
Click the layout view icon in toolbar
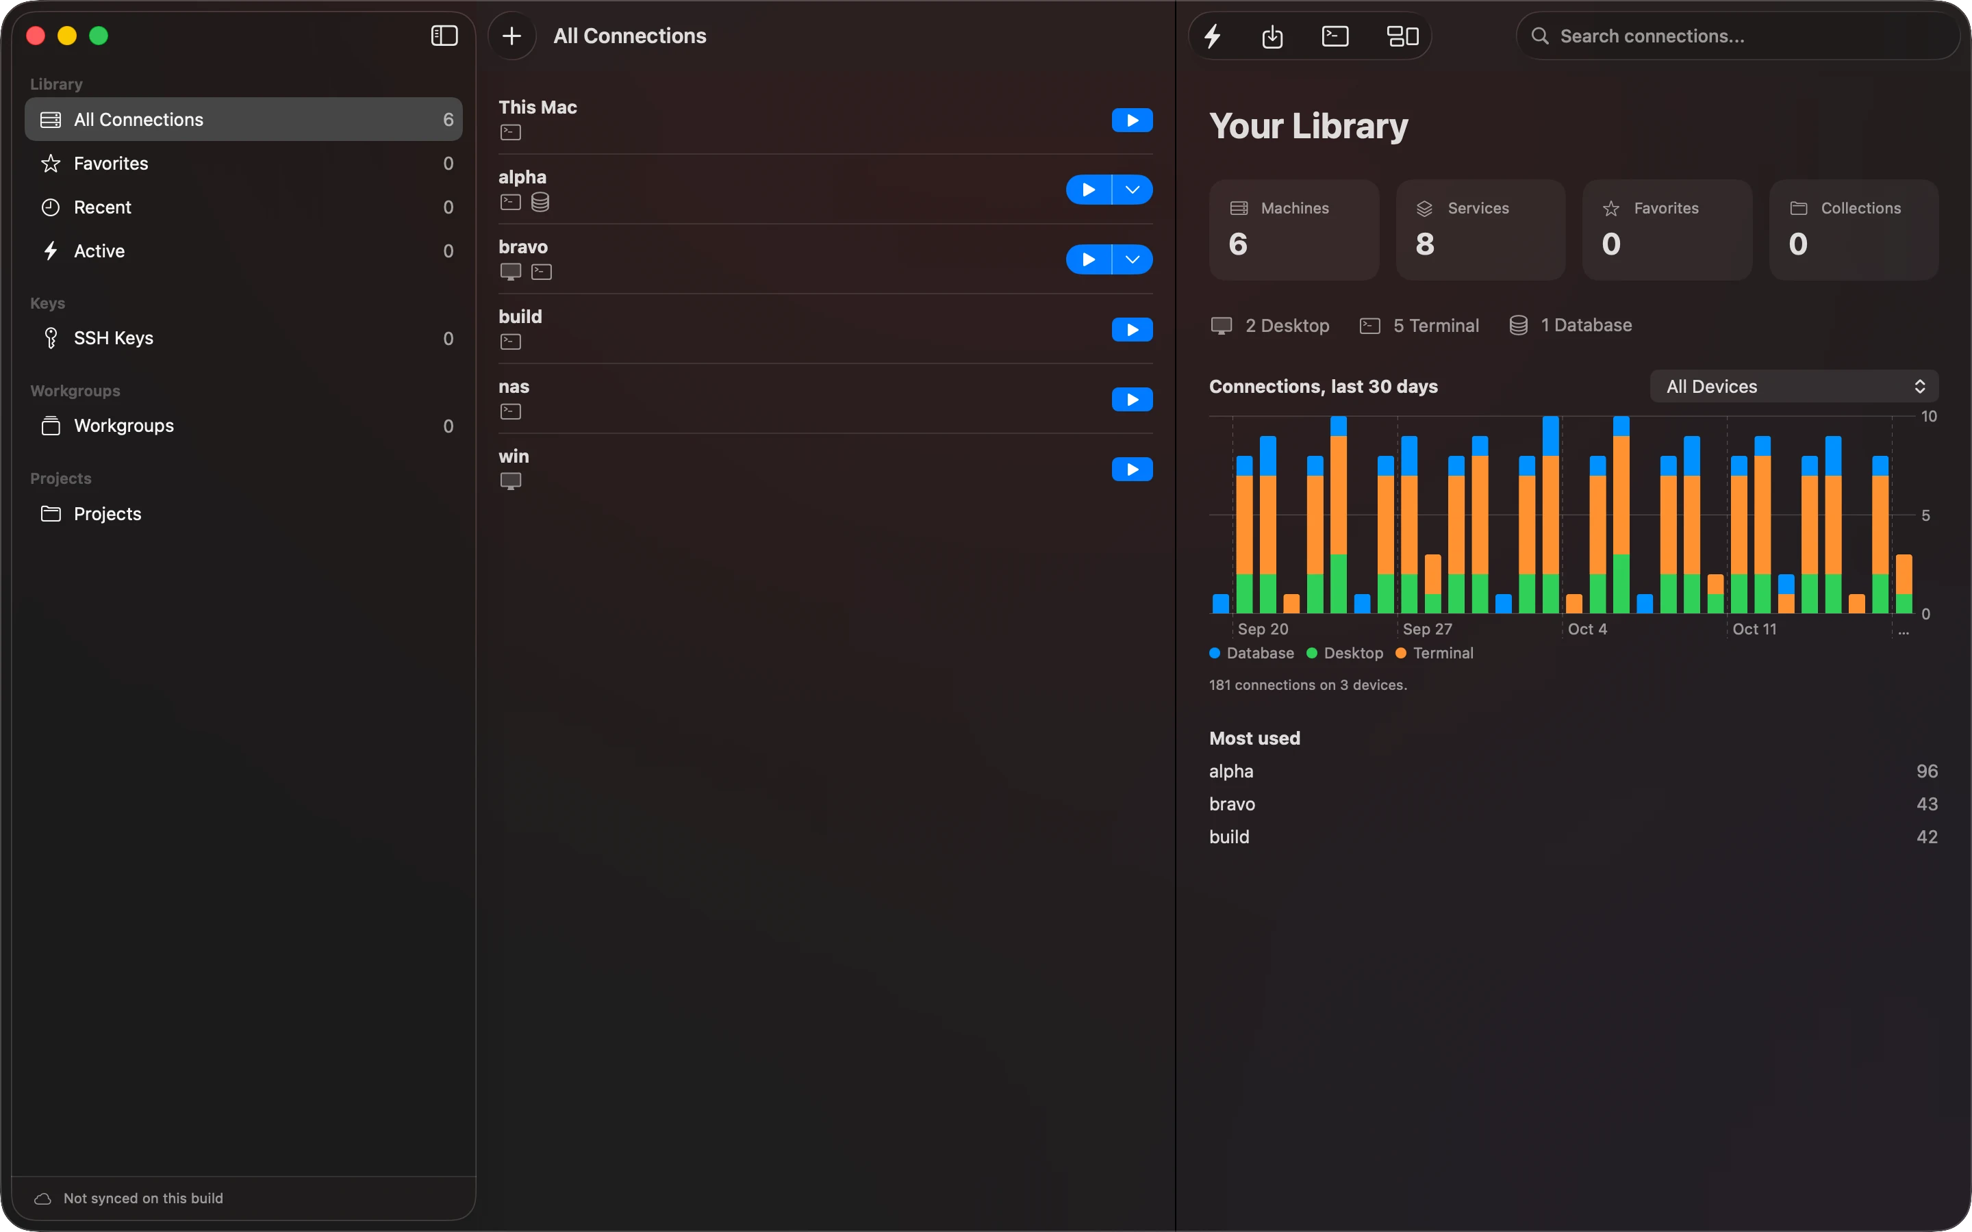coord(1402,36)
